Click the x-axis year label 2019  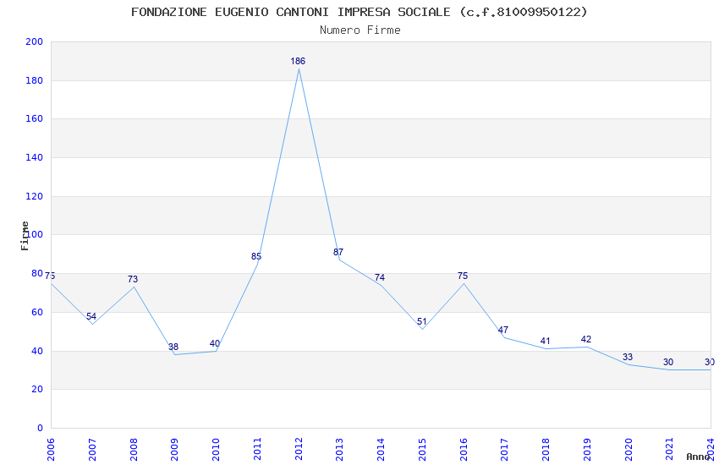pyautogui.click(x=587, y=450)
